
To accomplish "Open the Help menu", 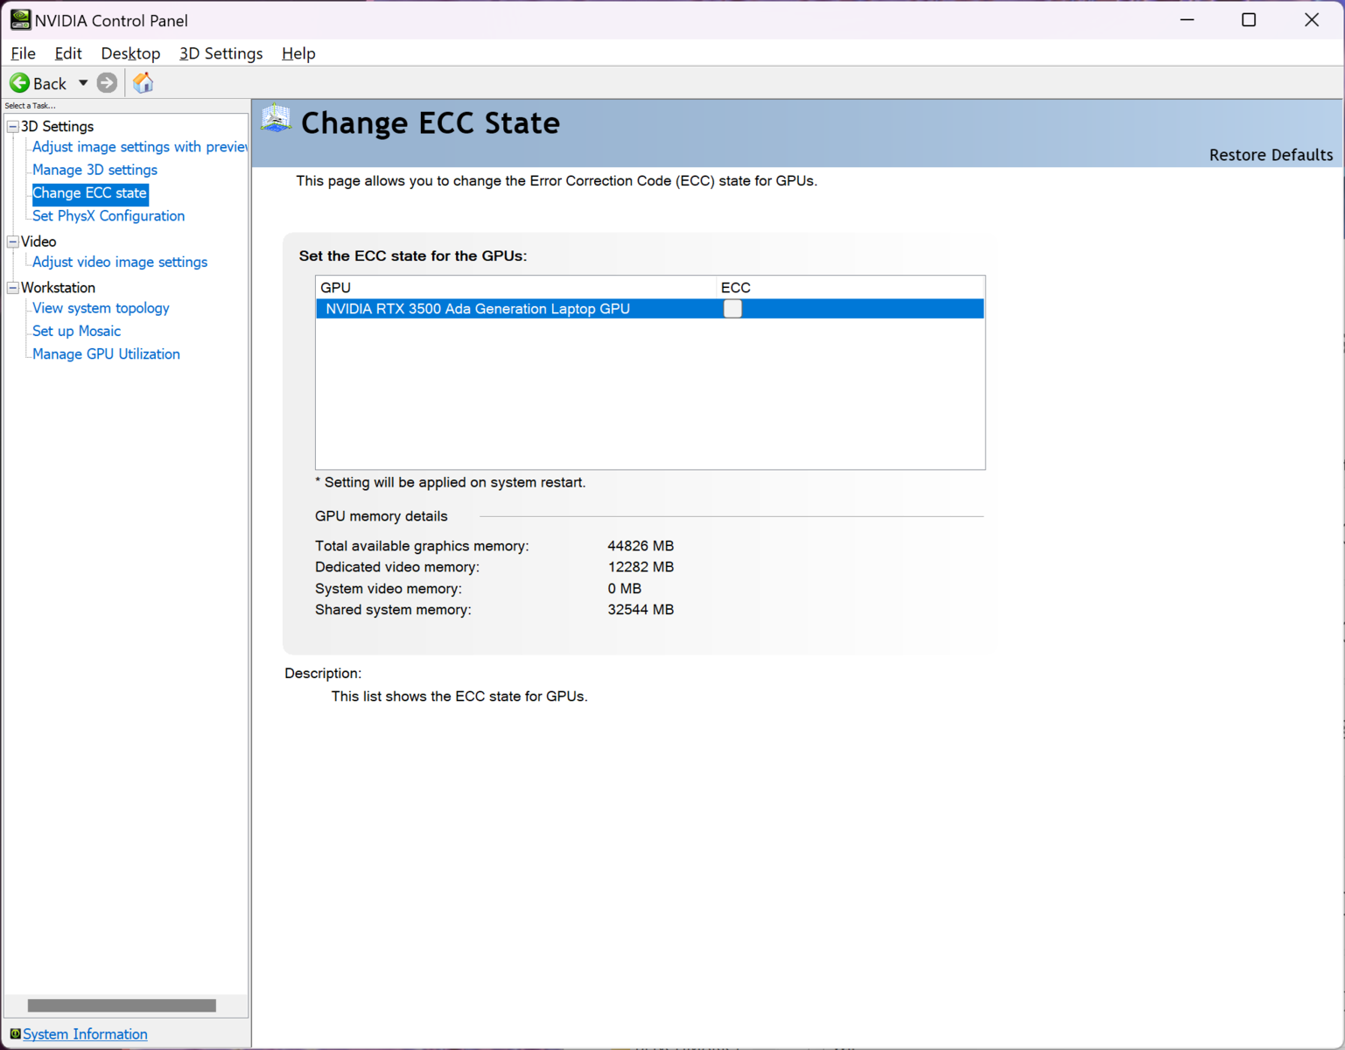I will 298,53.
